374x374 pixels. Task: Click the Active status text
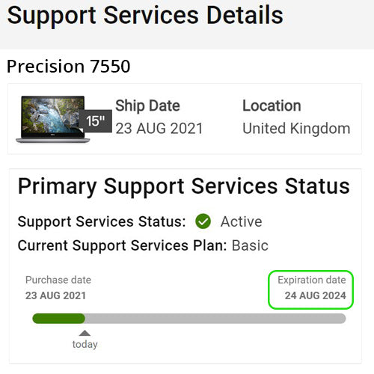pyautogui.click(x=242, y=221)
